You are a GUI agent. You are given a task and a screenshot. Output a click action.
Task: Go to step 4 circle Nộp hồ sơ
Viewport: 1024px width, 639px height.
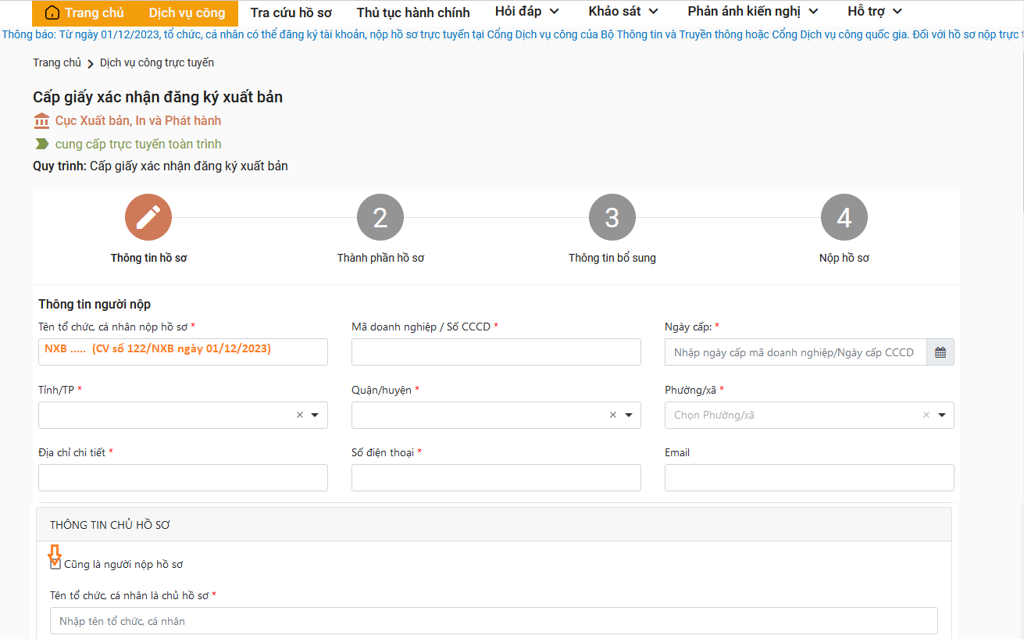[x=844, y=217]
